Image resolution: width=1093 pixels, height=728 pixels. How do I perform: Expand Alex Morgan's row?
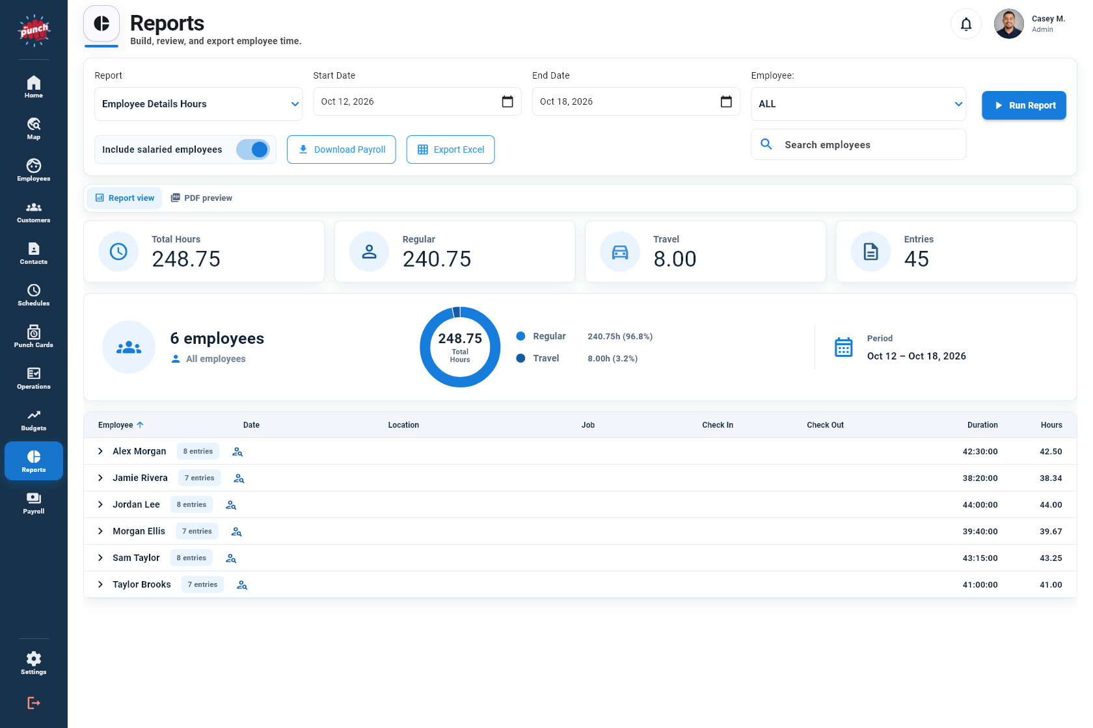[x=100, y=451]
